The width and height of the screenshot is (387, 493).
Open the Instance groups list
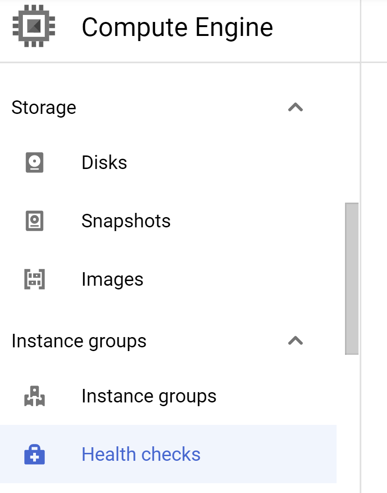pyautogui.click(x=148, y=395)
